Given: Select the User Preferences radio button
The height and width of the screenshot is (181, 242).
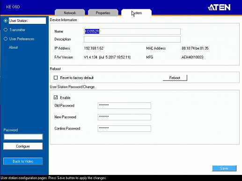Looking at the screenshot, I should (6, 39).
